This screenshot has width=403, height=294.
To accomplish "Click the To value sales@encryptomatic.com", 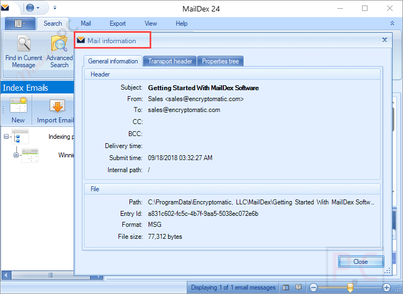I will tap(184, 110).
